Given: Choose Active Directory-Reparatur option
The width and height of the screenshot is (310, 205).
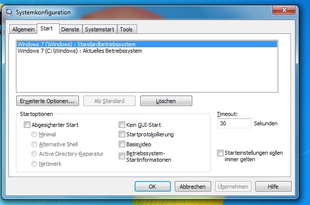Looking at the screenshot, I should click(x=34, y=154).
